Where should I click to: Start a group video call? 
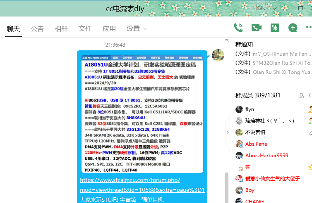(x=257, y=28)
